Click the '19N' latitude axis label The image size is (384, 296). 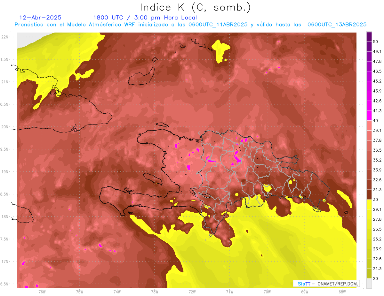pyautogui.click(x=5, y=172)
